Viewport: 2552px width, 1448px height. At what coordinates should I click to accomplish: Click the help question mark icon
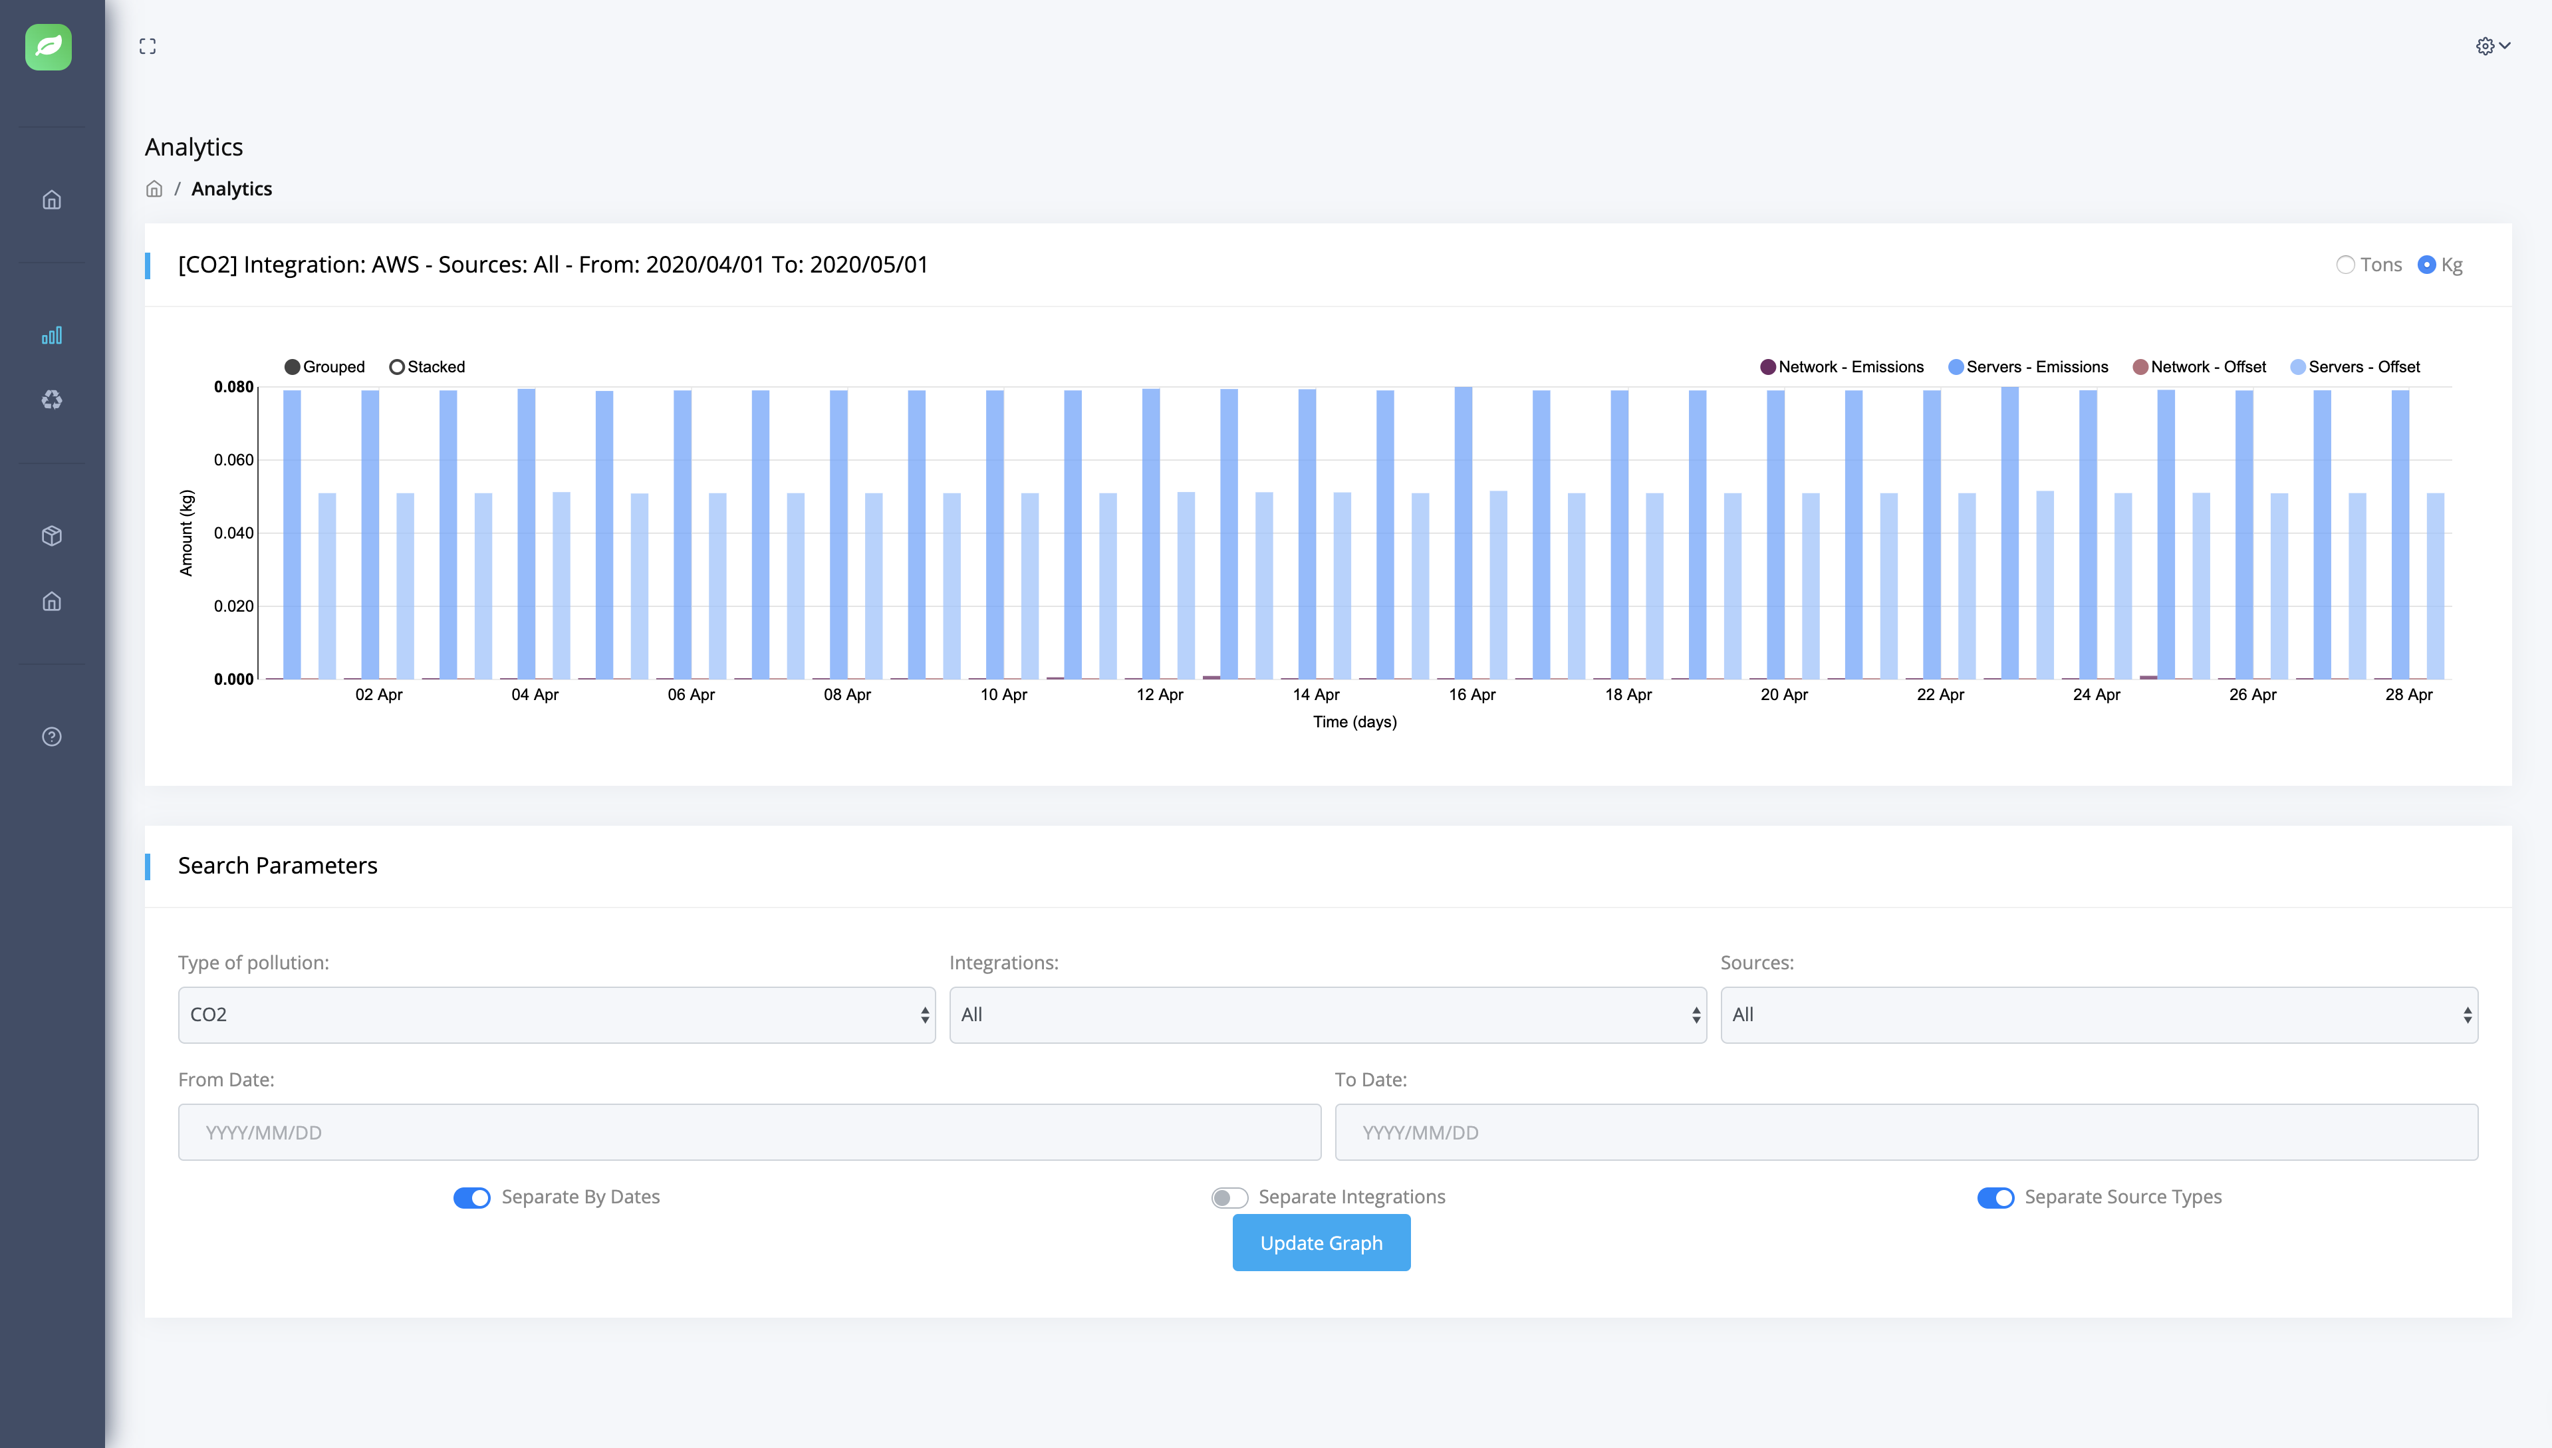pyautogui.click(x=52, y=737)
